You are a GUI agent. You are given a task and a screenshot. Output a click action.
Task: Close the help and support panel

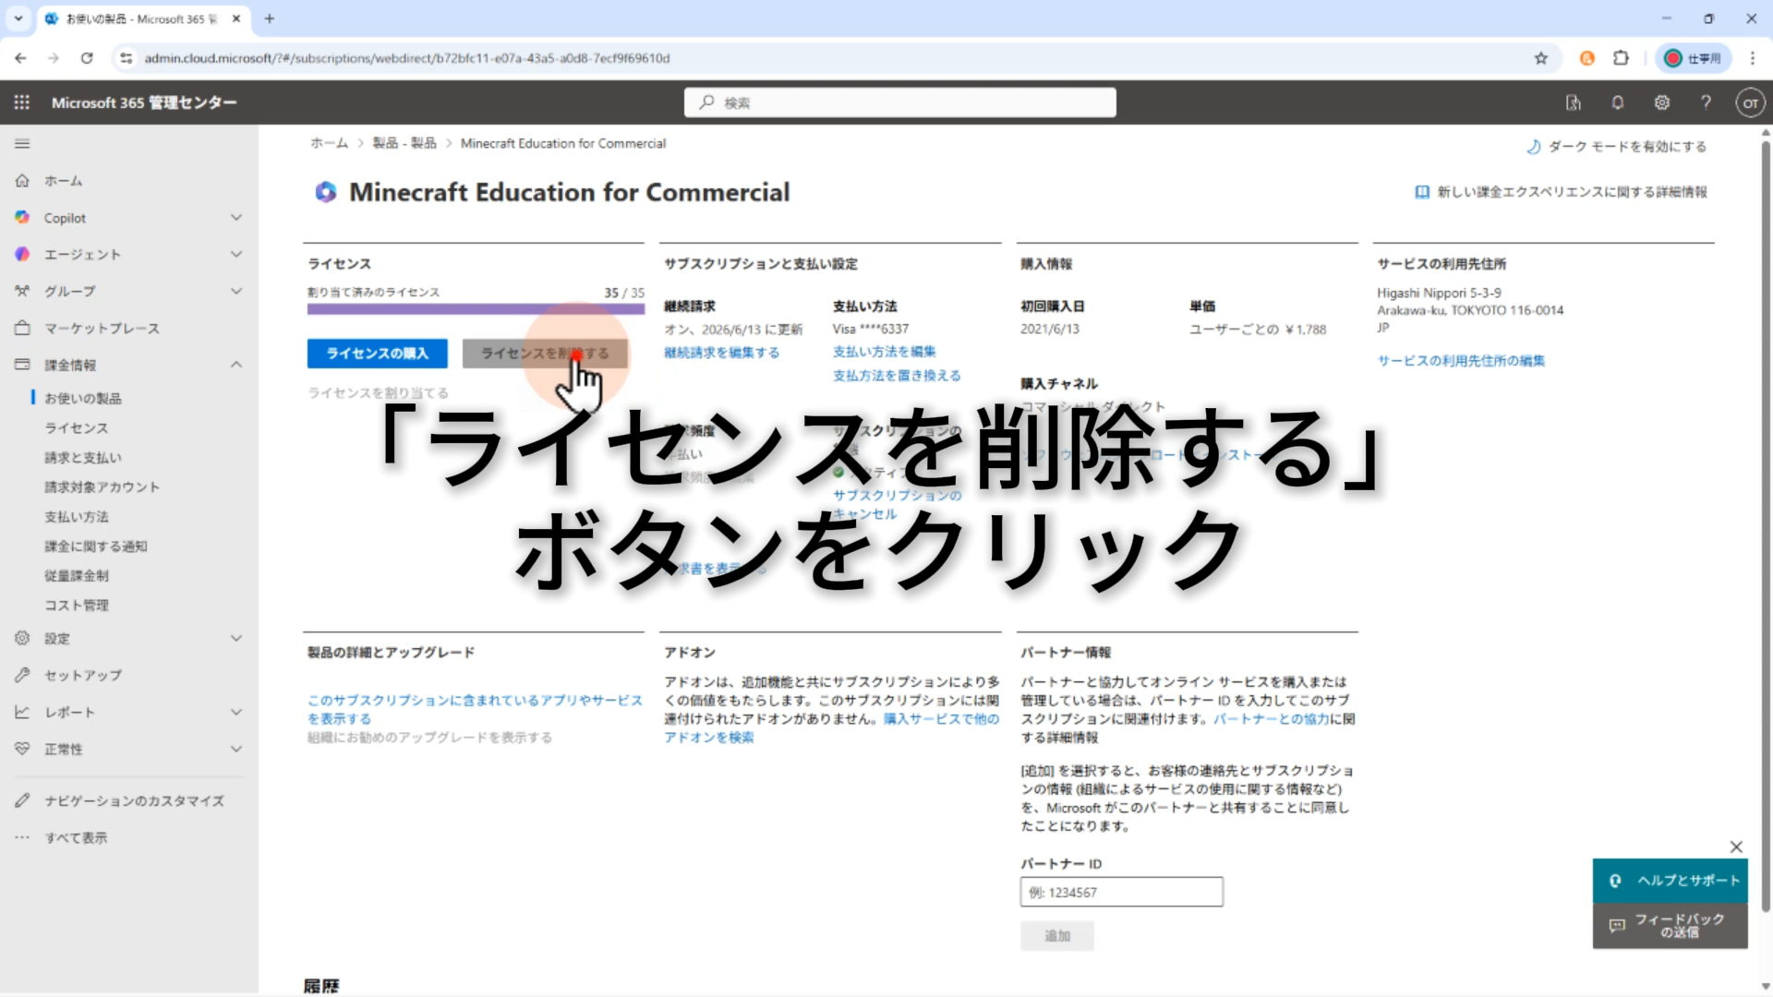[x=1736, y=847]
